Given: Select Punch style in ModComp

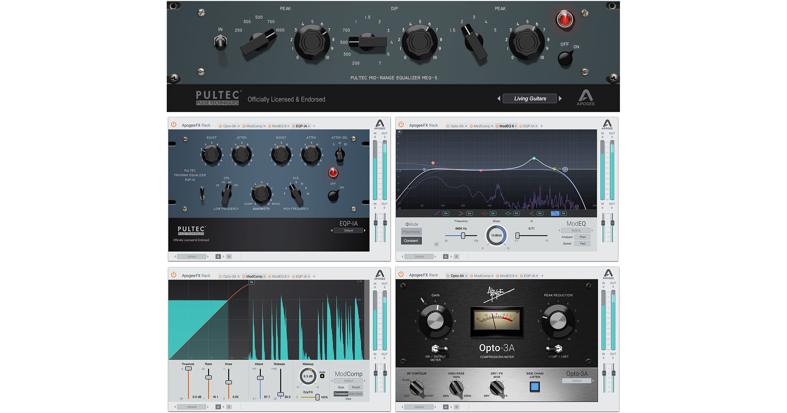Looking at the screenshot, I should (x=356, y=387).
